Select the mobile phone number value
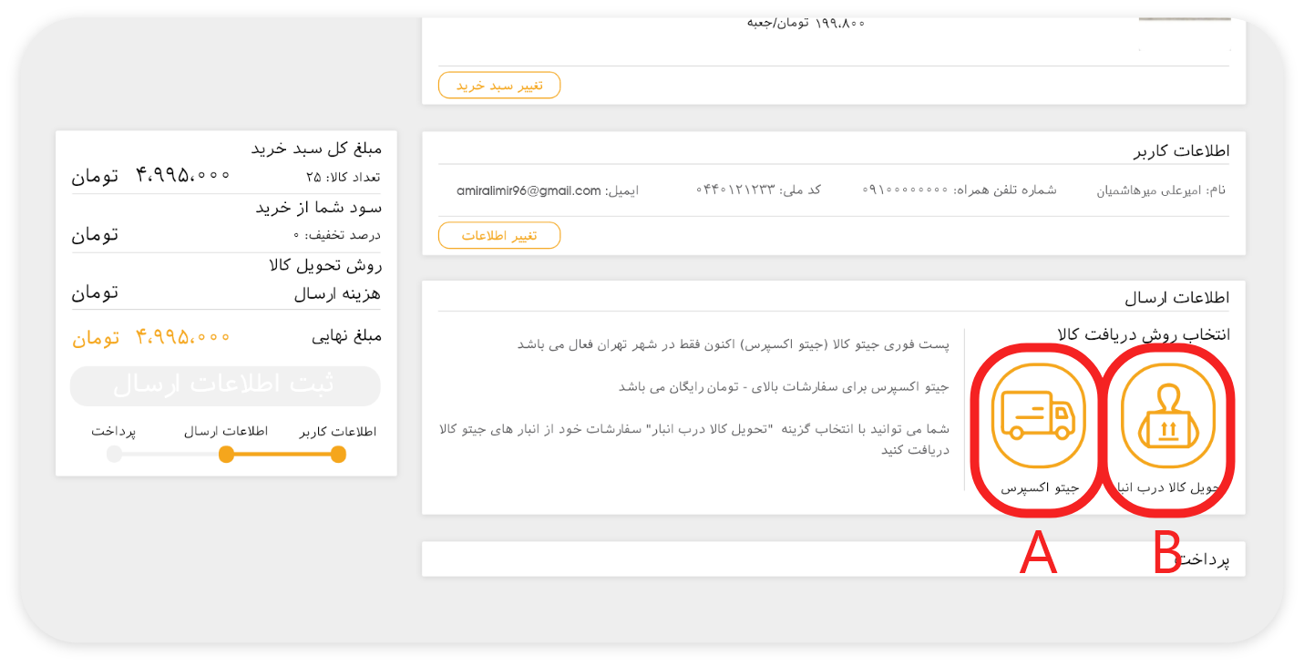 pyautogui.click(x=905, y=190)
